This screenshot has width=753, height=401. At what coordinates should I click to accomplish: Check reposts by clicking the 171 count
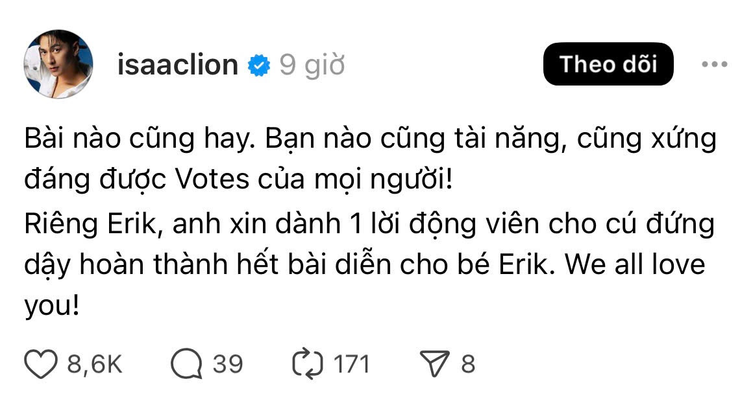[352, 363]
